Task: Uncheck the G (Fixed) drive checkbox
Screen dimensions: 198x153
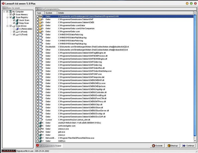Action: 14,35
